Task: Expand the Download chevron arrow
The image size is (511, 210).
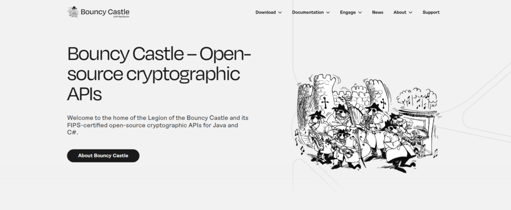Action: point(279,12)
